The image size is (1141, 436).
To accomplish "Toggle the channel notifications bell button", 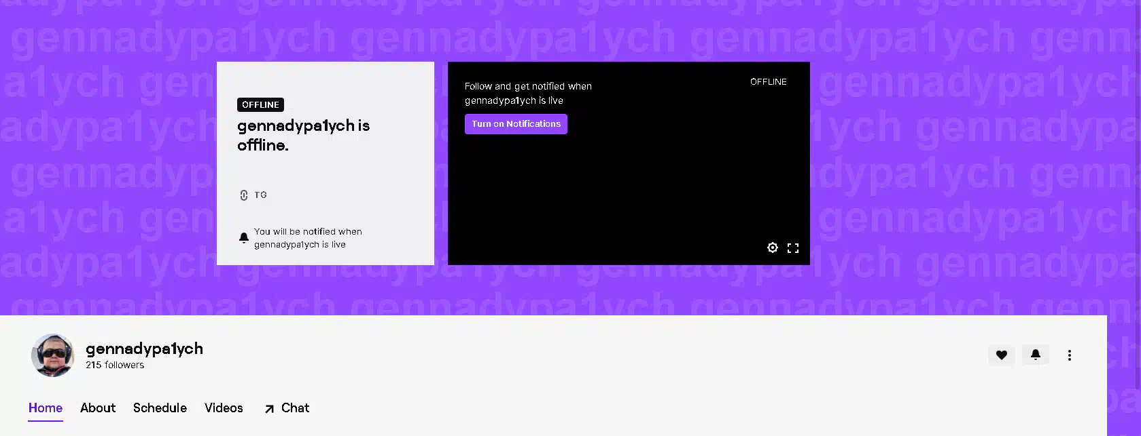I will 1036,355.
